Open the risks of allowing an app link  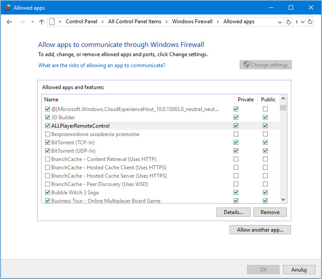pos(102,65)
